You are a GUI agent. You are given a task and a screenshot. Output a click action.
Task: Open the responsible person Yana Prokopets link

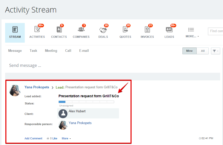tap(80, 123)
